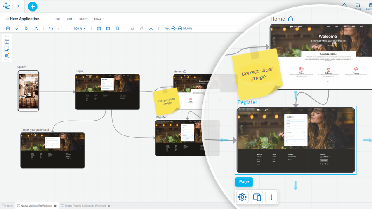Select the mobile phone view icon
Screen dimensions: 372x209
click(x=117, y=28)
